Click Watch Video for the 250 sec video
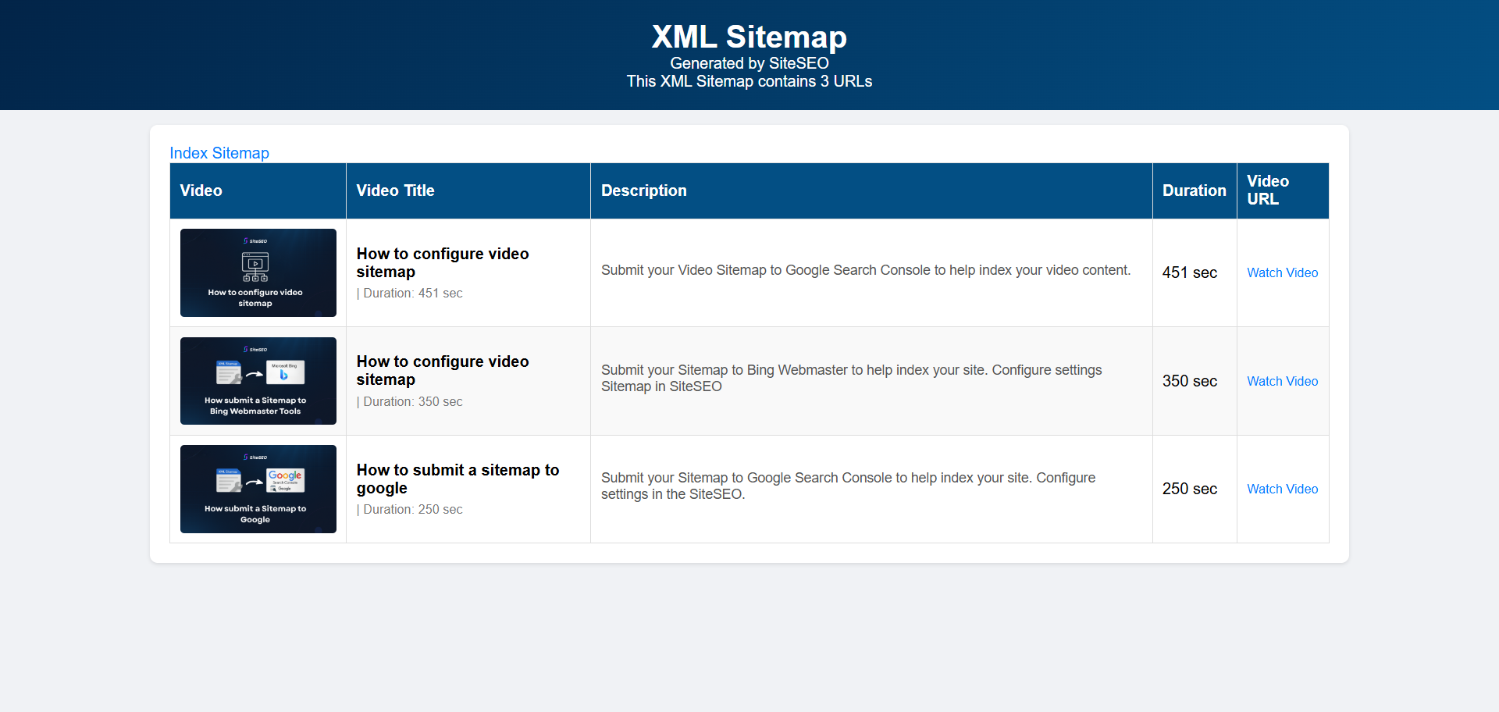This screenshot has height=712, width=1499. point(1282,489)
